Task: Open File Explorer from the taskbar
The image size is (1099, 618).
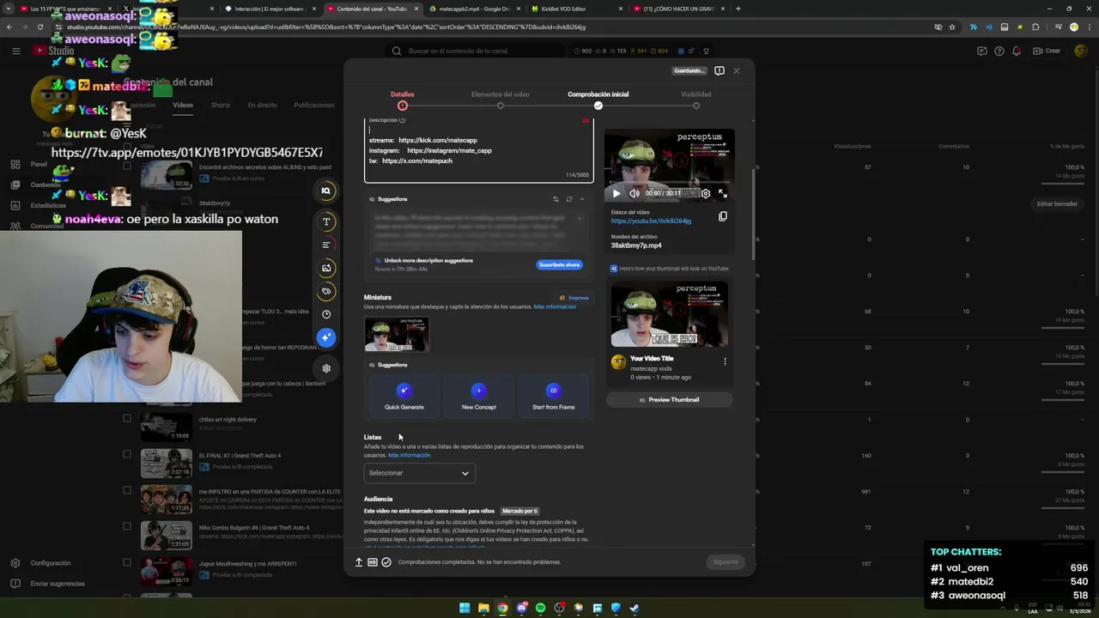Action: (483, 608)
